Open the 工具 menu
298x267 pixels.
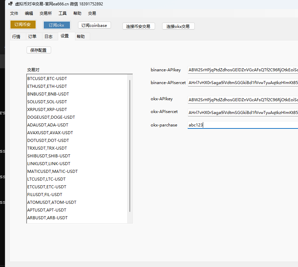(x=63, y=13)
